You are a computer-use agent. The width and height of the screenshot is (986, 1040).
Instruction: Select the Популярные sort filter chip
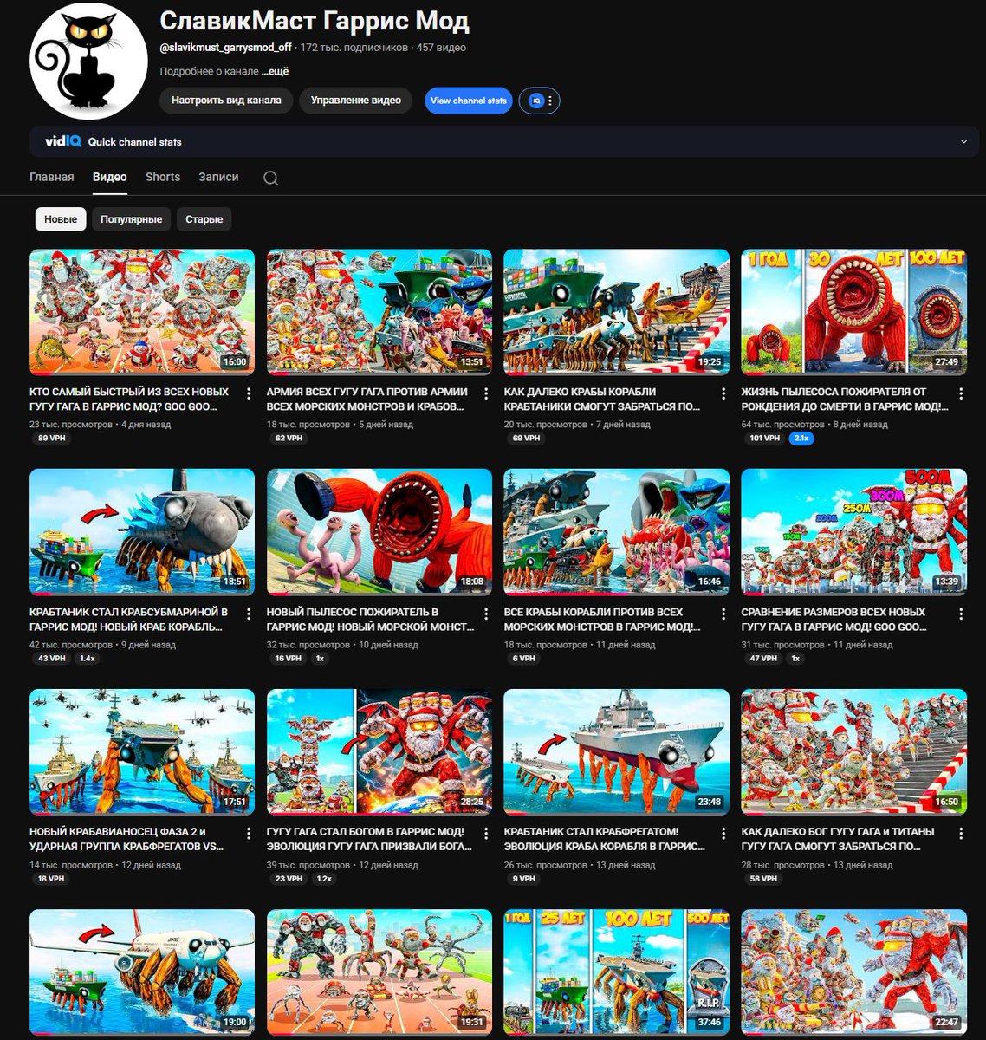(131, 219)
